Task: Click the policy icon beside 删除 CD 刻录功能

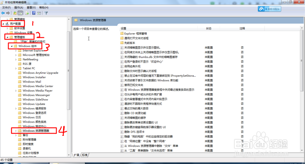Action: [122, 113]
